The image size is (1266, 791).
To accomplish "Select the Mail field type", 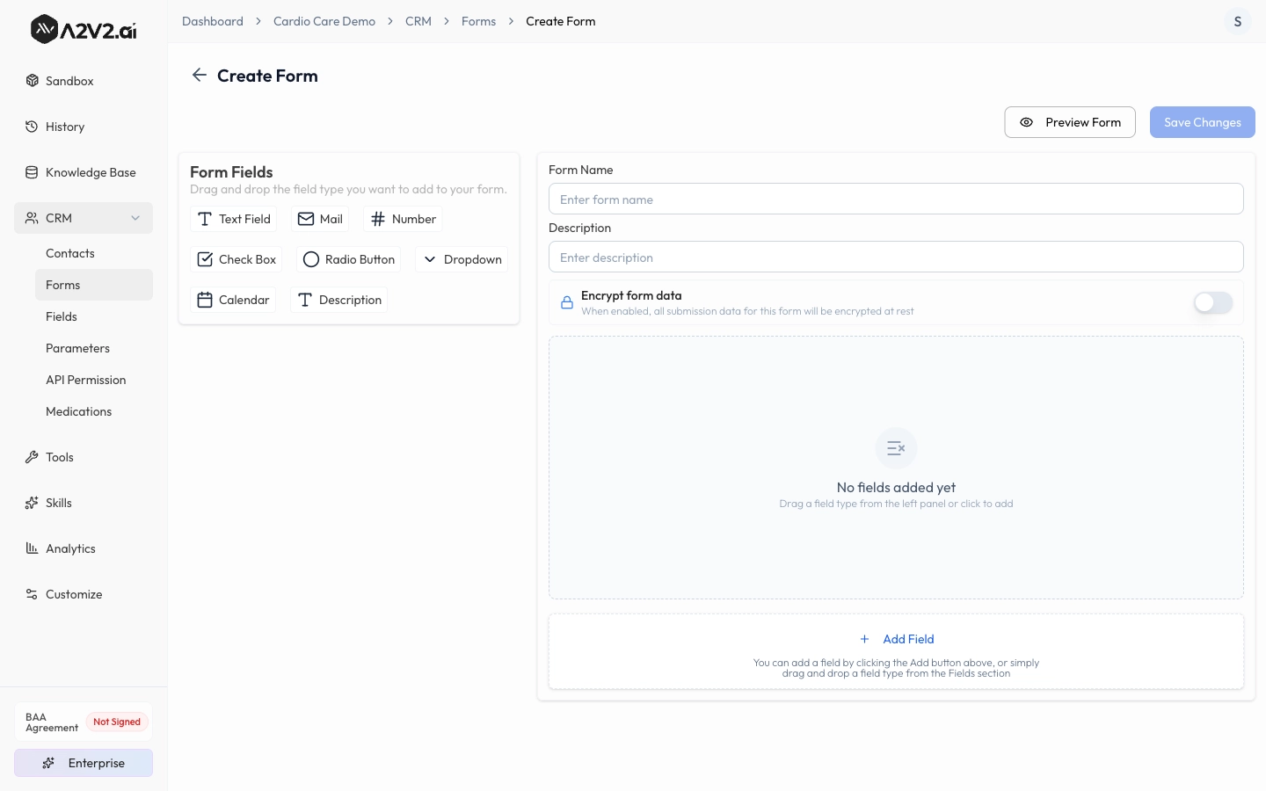I will [319, 219].
